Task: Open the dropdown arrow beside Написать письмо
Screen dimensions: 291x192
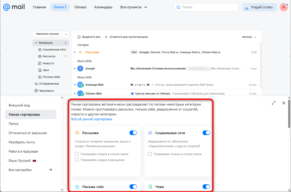Action: point(66,34)
